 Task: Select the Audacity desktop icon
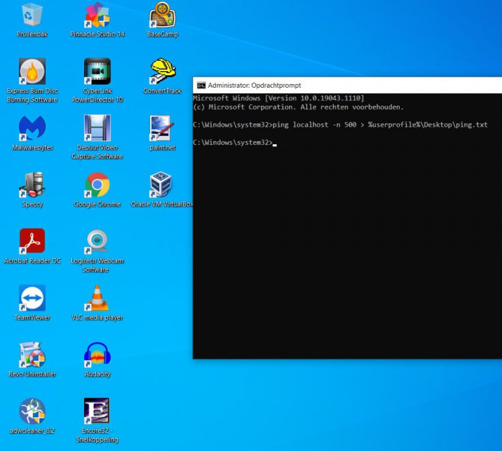pos(97,355)
